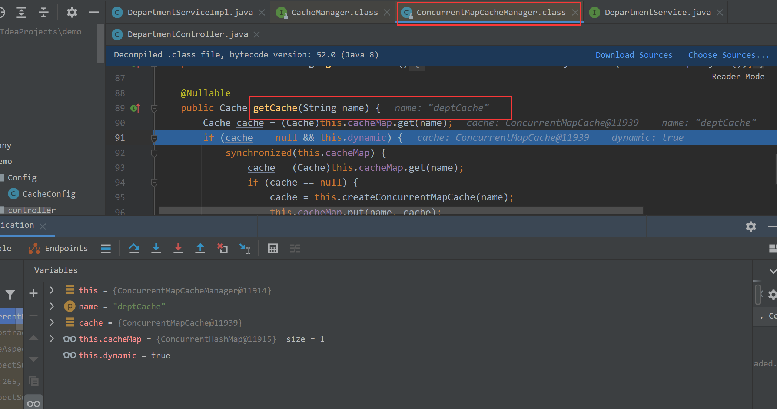777x409 pixels.
Task: Expand the this.cacheMap variable node
Action: (x=52, y=339)
